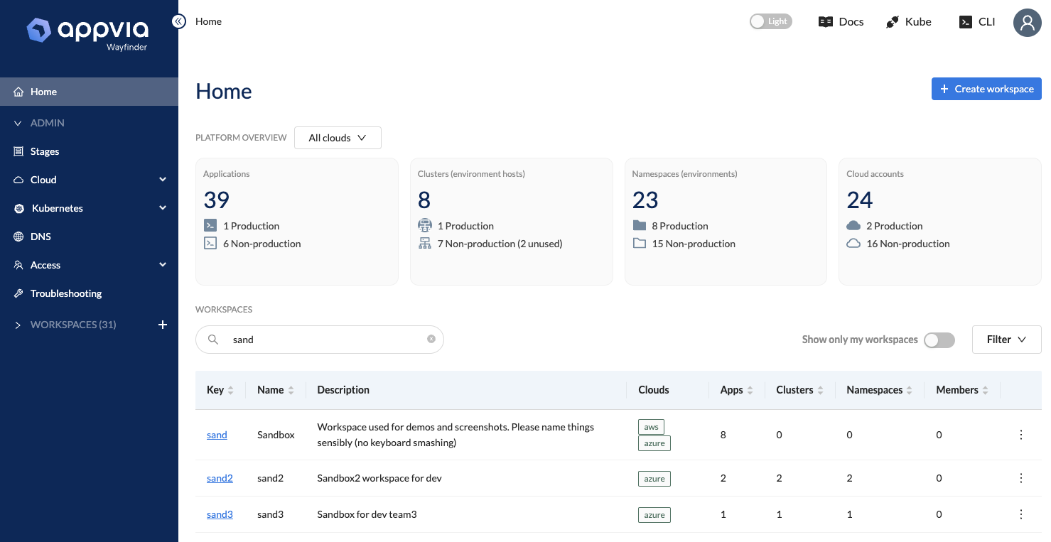1051x542 pixels.
Task: Click Kube in top bar
Action: coord(918,22)
